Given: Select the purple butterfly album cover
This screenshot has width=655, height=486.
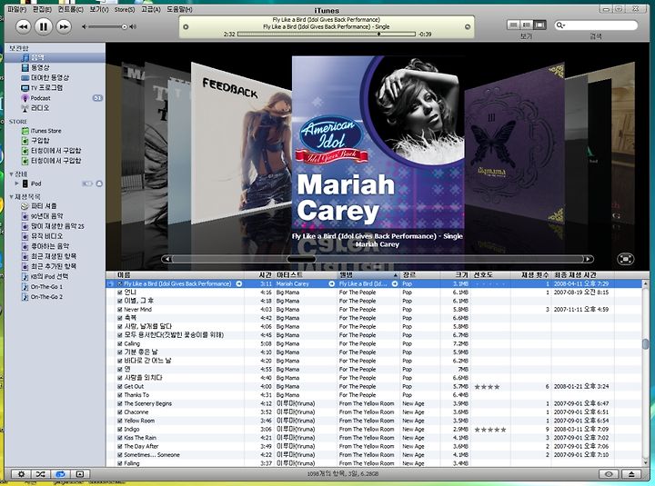Looking at the screenshot, I should (514, 142).
